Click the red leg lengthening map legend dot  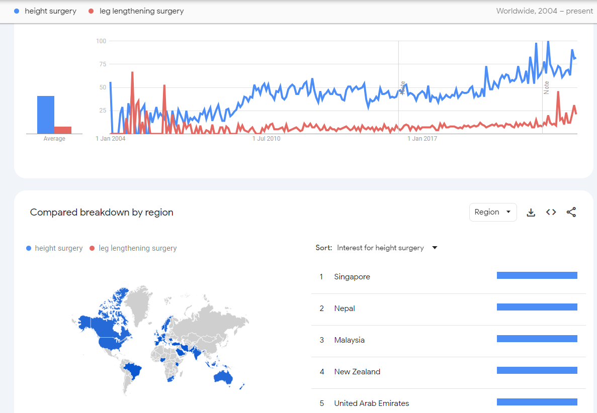coord(92,248)
